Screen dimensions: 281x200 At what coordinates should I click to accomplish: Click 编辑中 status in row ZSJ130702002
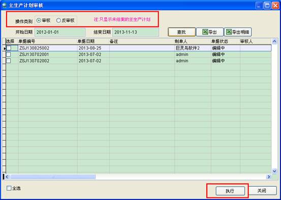226,61
